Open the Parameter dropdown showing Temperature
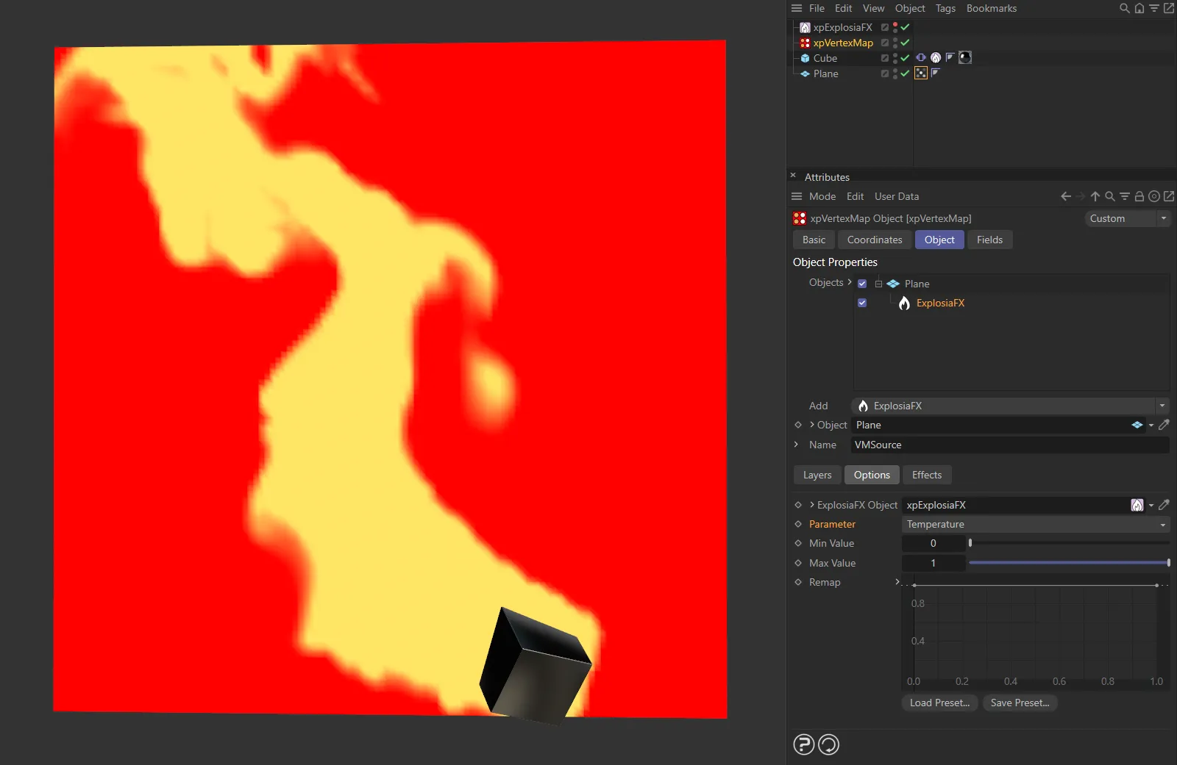Screen dimensions: 1177x765 pyautogui.click(x=1034, y=524)
